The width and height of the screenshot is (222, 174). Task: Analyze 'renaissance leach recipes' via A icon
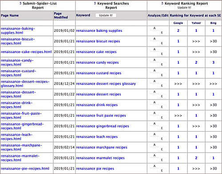[x=155, y=135]
